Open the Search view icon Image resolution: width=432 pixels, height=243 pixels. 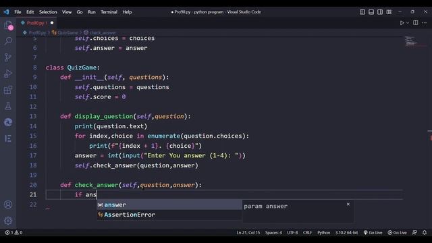click(8, 41)
